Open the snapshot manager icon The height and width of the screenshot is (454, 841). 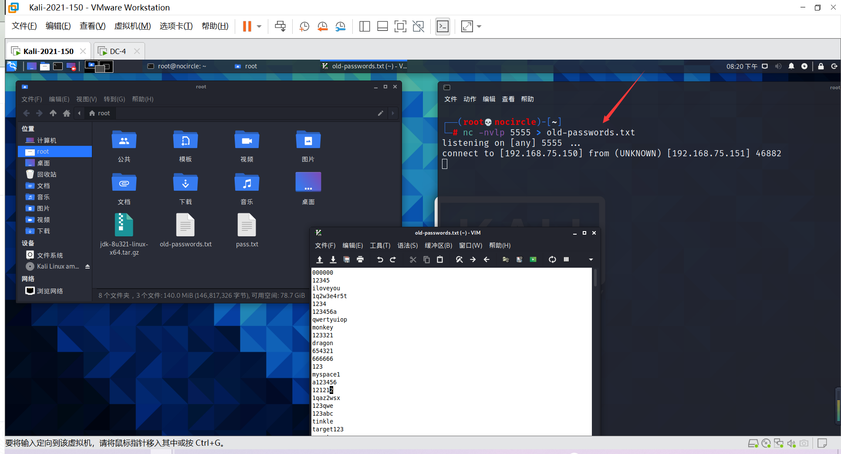340,27
